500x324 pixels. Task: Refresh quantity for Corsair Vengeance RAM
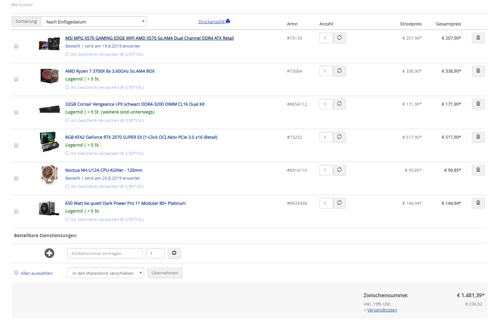(x=339, y=104)
